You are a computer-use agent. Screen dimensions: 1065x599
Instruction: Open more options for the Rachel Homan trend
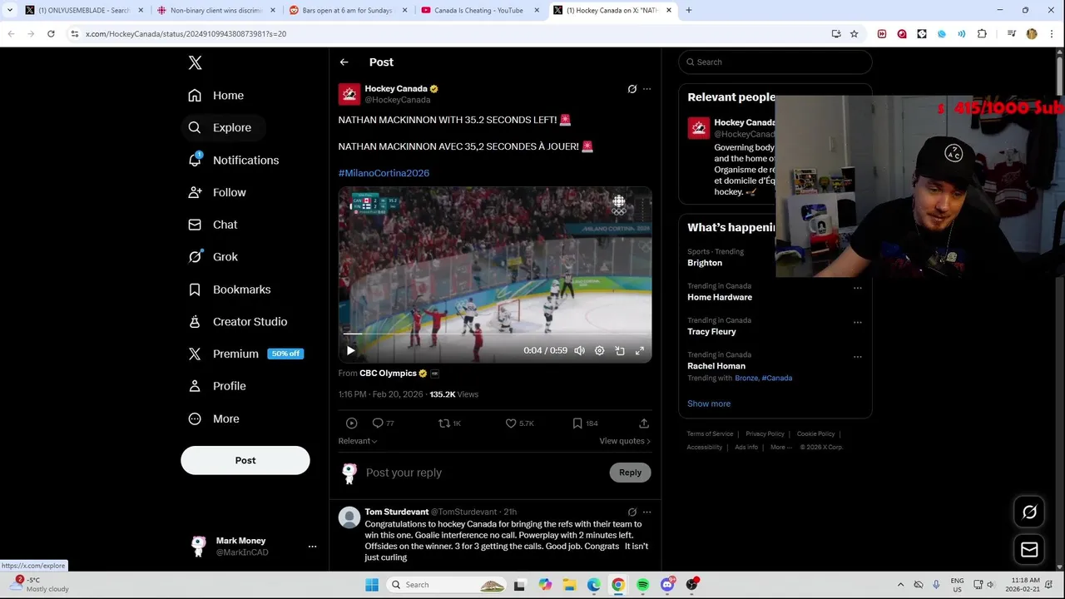click(857, 357)
